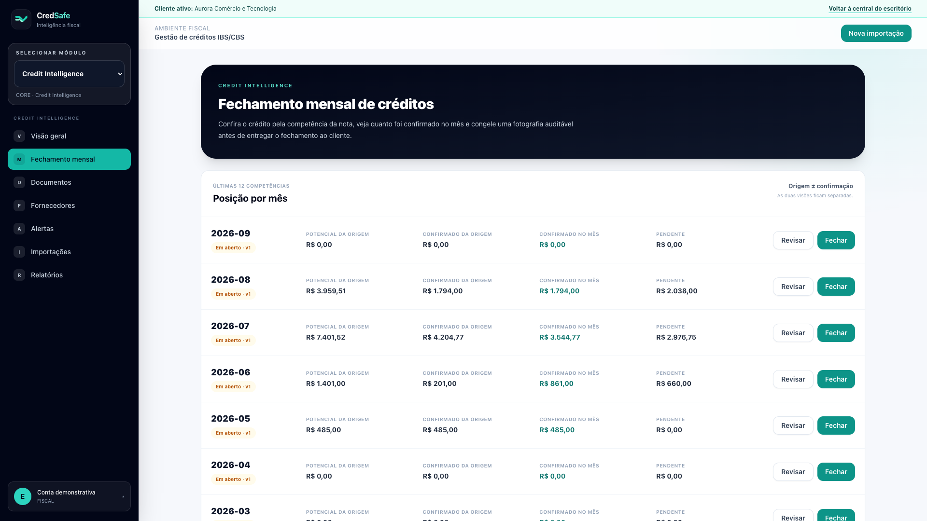The width and height of the screenshot is (927, 521).
Task: Click the 2026-05 month heading
Action: pyautogui.click(x=231, y=419)
